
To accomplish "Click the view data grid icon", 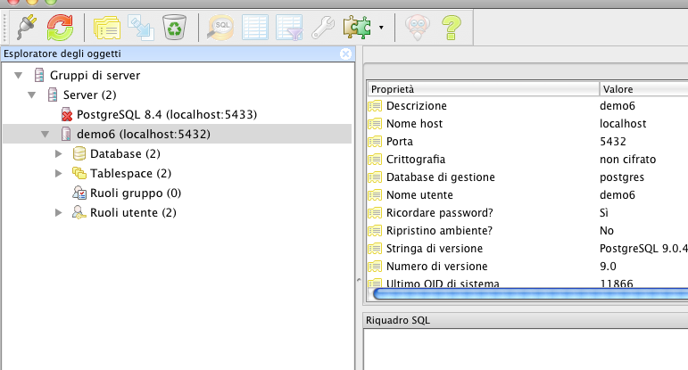I will [255, 28].
